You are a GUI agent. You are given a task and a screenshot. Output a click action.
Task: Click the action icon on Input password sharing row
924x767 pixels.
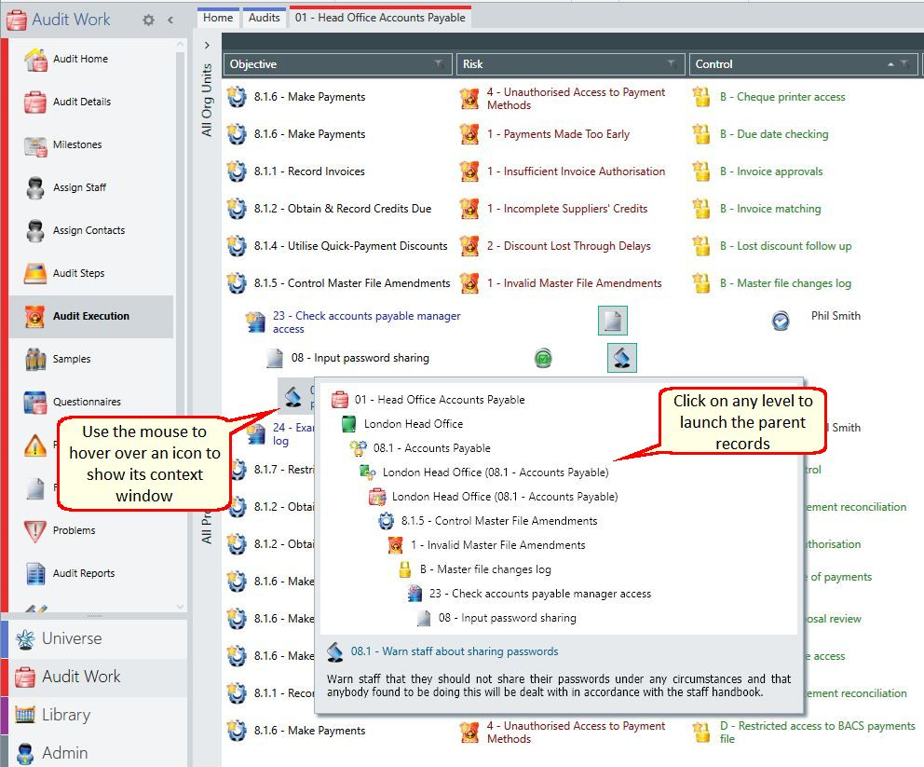click(621, 358)
